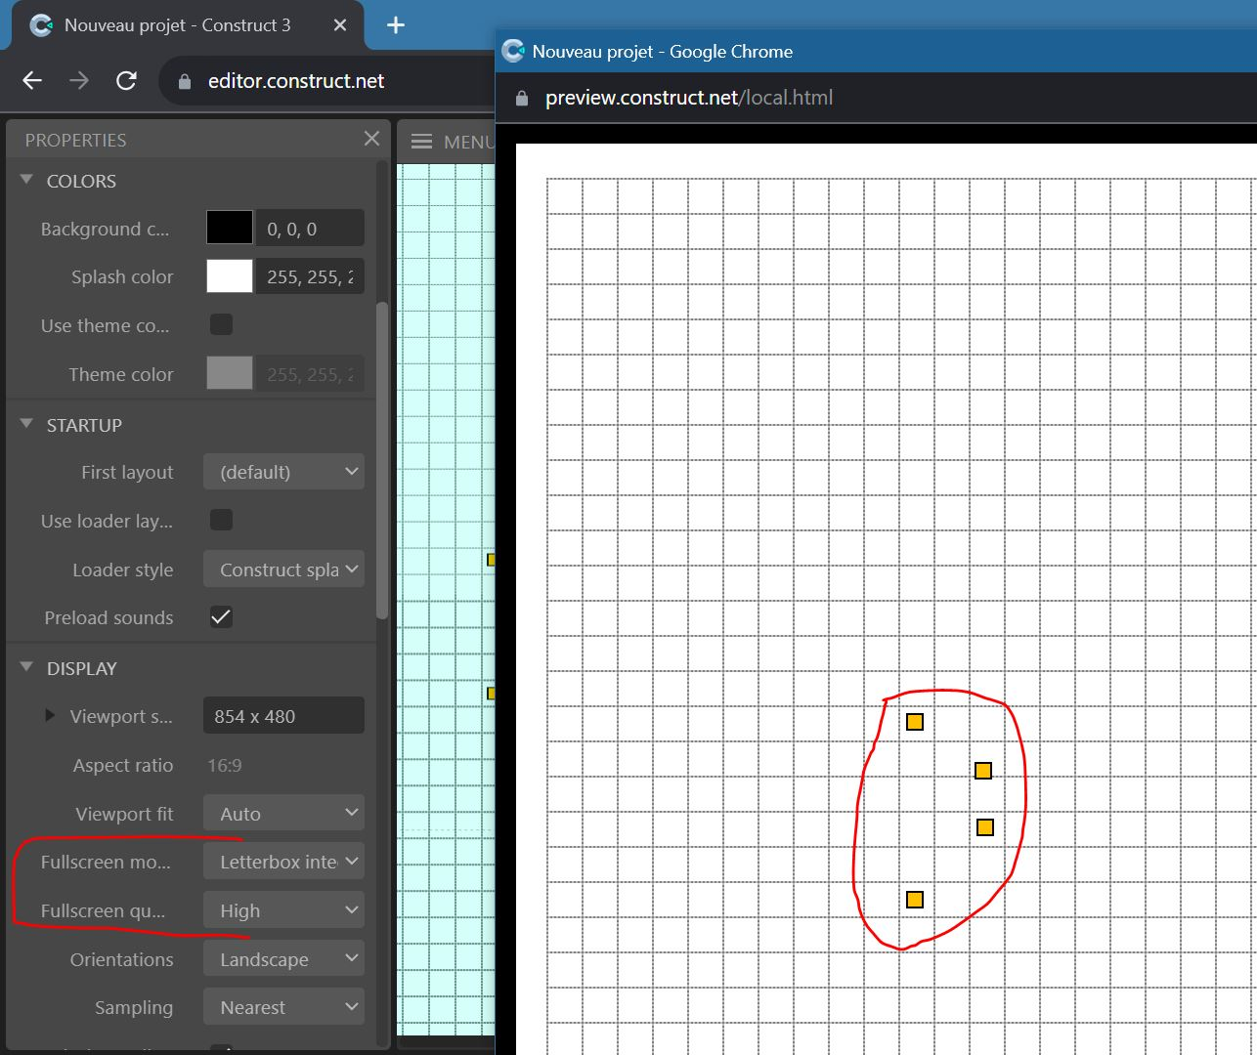Open the Viewport fit dropdown
The height and width of the screenshot is (1055, 1257).
283,813
